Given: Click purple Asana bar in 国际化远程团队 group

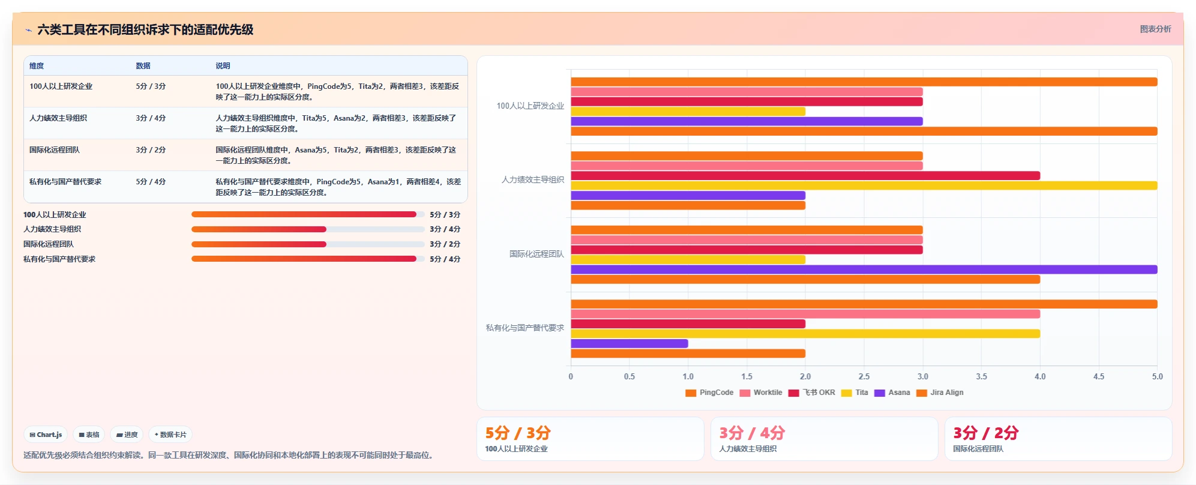Looking at the screenshot, I should [x=864, y=270].
